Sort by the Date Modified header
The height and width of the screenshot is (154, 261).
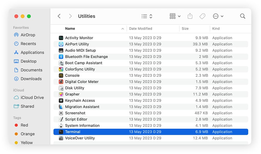tap(141, 29)
